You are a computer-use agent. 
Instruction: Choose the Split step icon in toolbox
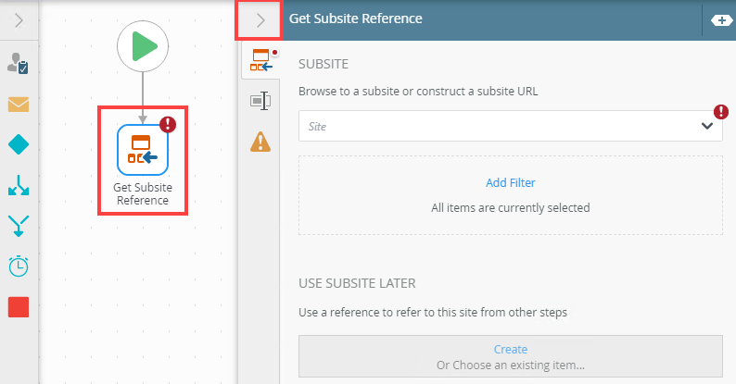tap(19, 185)
